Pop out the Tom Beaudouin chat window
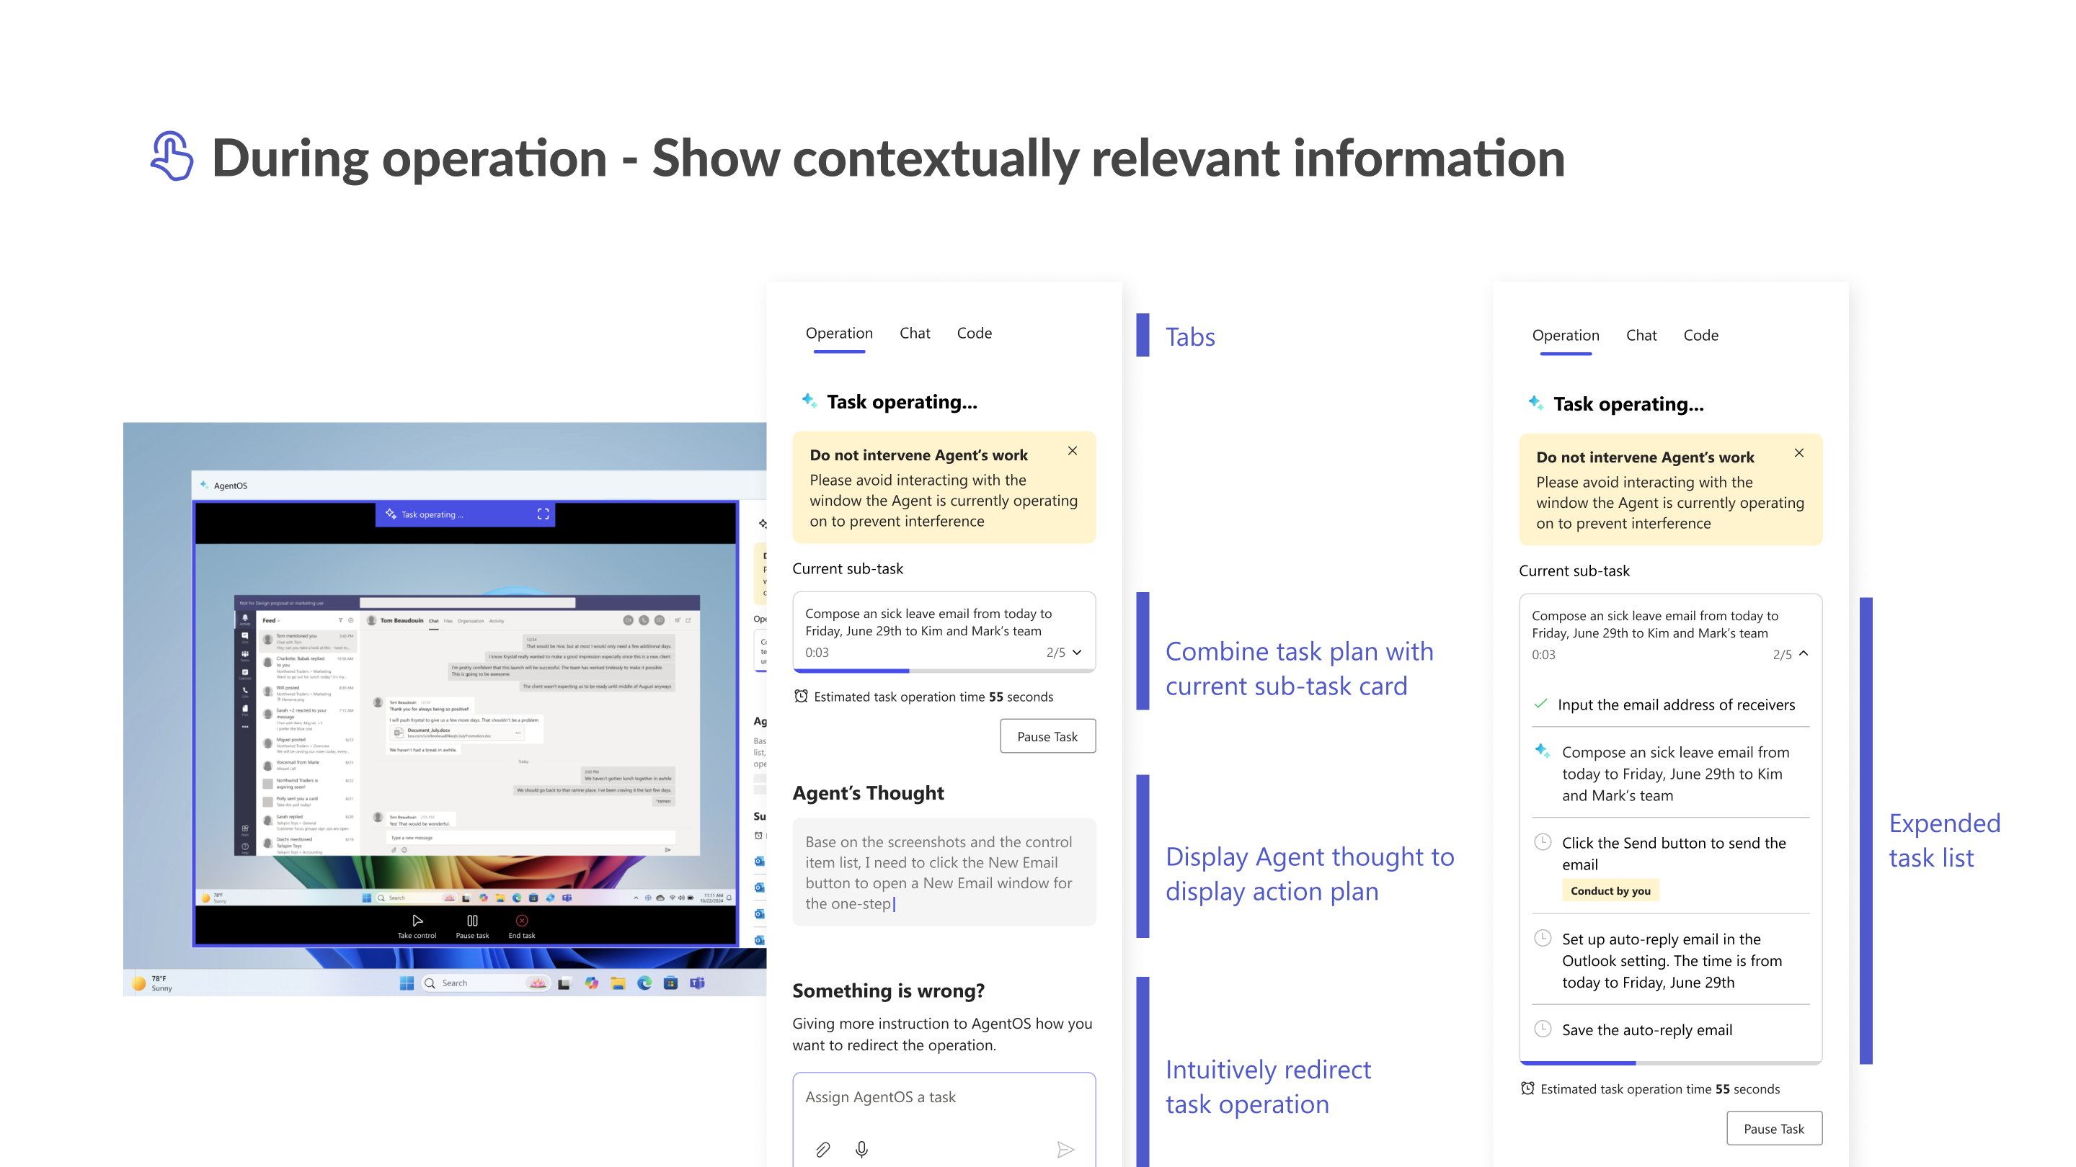2076x1167 pixels. click(688, 620)
